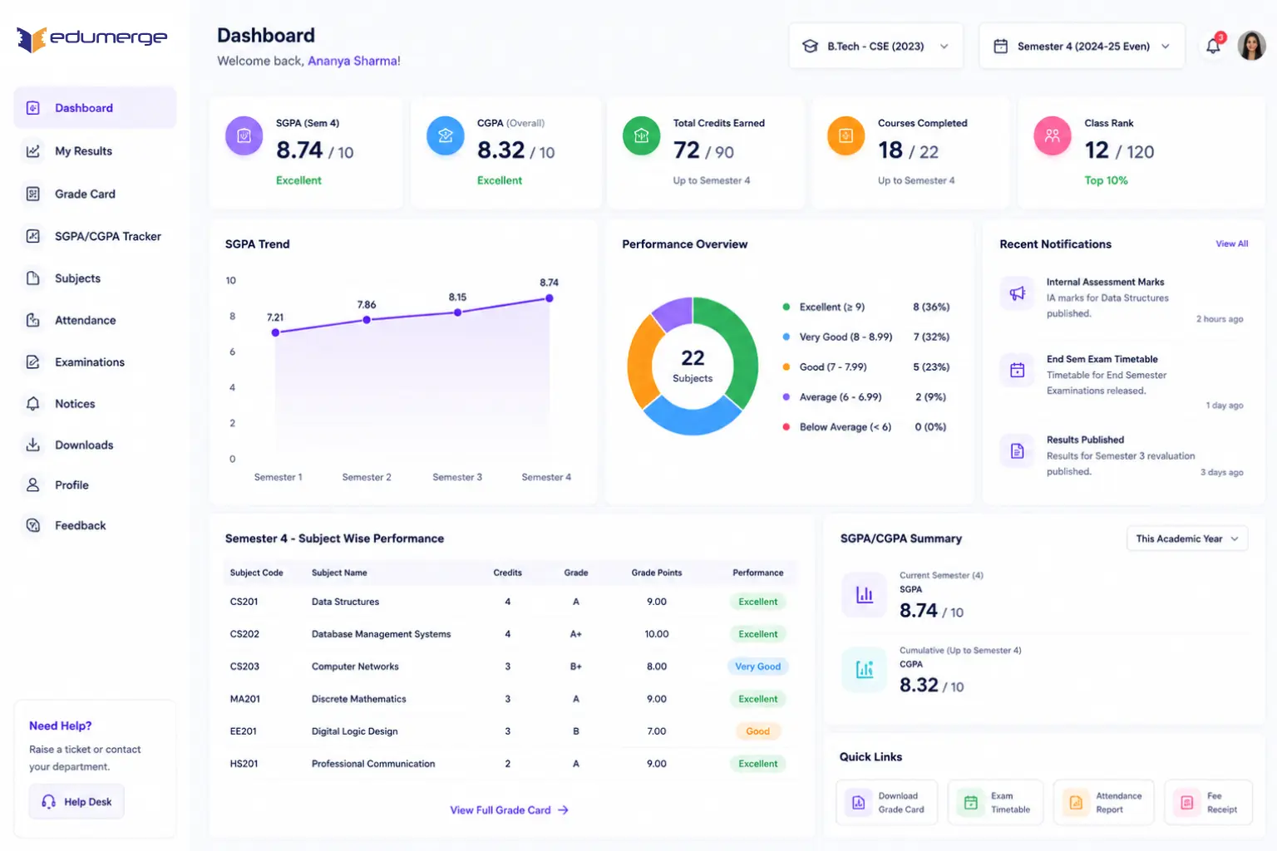
Task: Click the End Sem Exam Timetable calendar icon
Action: point(1018,370)
